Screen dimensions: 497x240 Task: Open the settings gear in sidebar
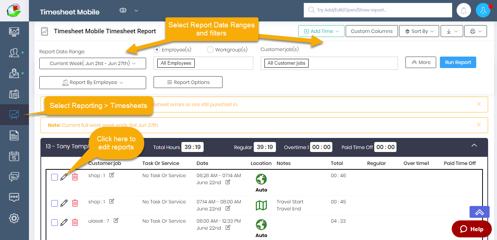[x=14, y=218]
